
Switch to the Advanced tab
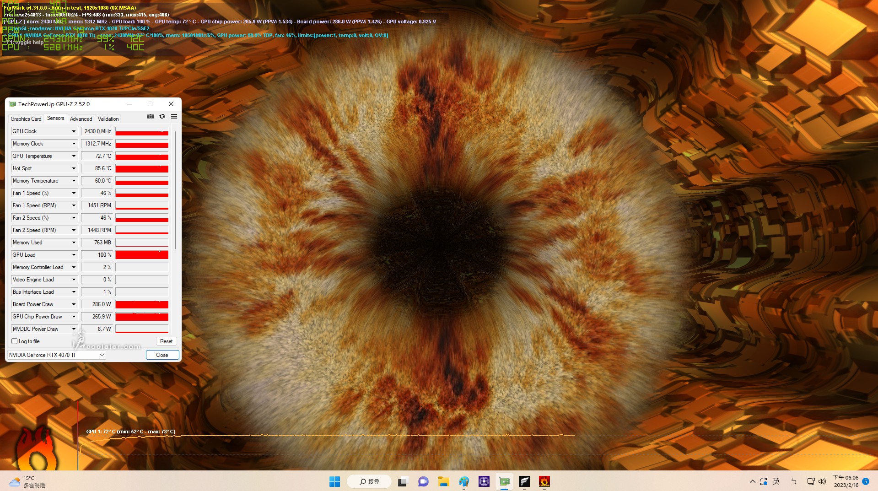coord(81,119)
